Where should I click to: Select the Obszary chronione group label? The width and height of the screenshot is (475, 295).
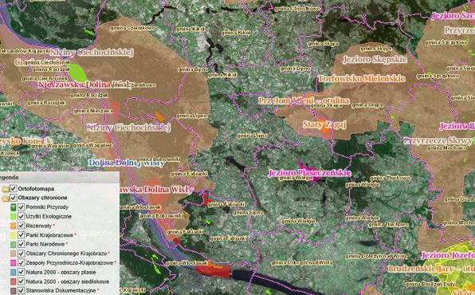click(42, 198)
